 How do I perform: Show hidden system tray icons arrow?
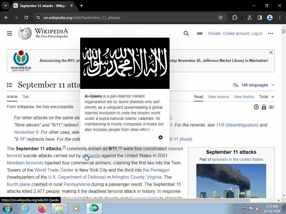tap(237, 209)
